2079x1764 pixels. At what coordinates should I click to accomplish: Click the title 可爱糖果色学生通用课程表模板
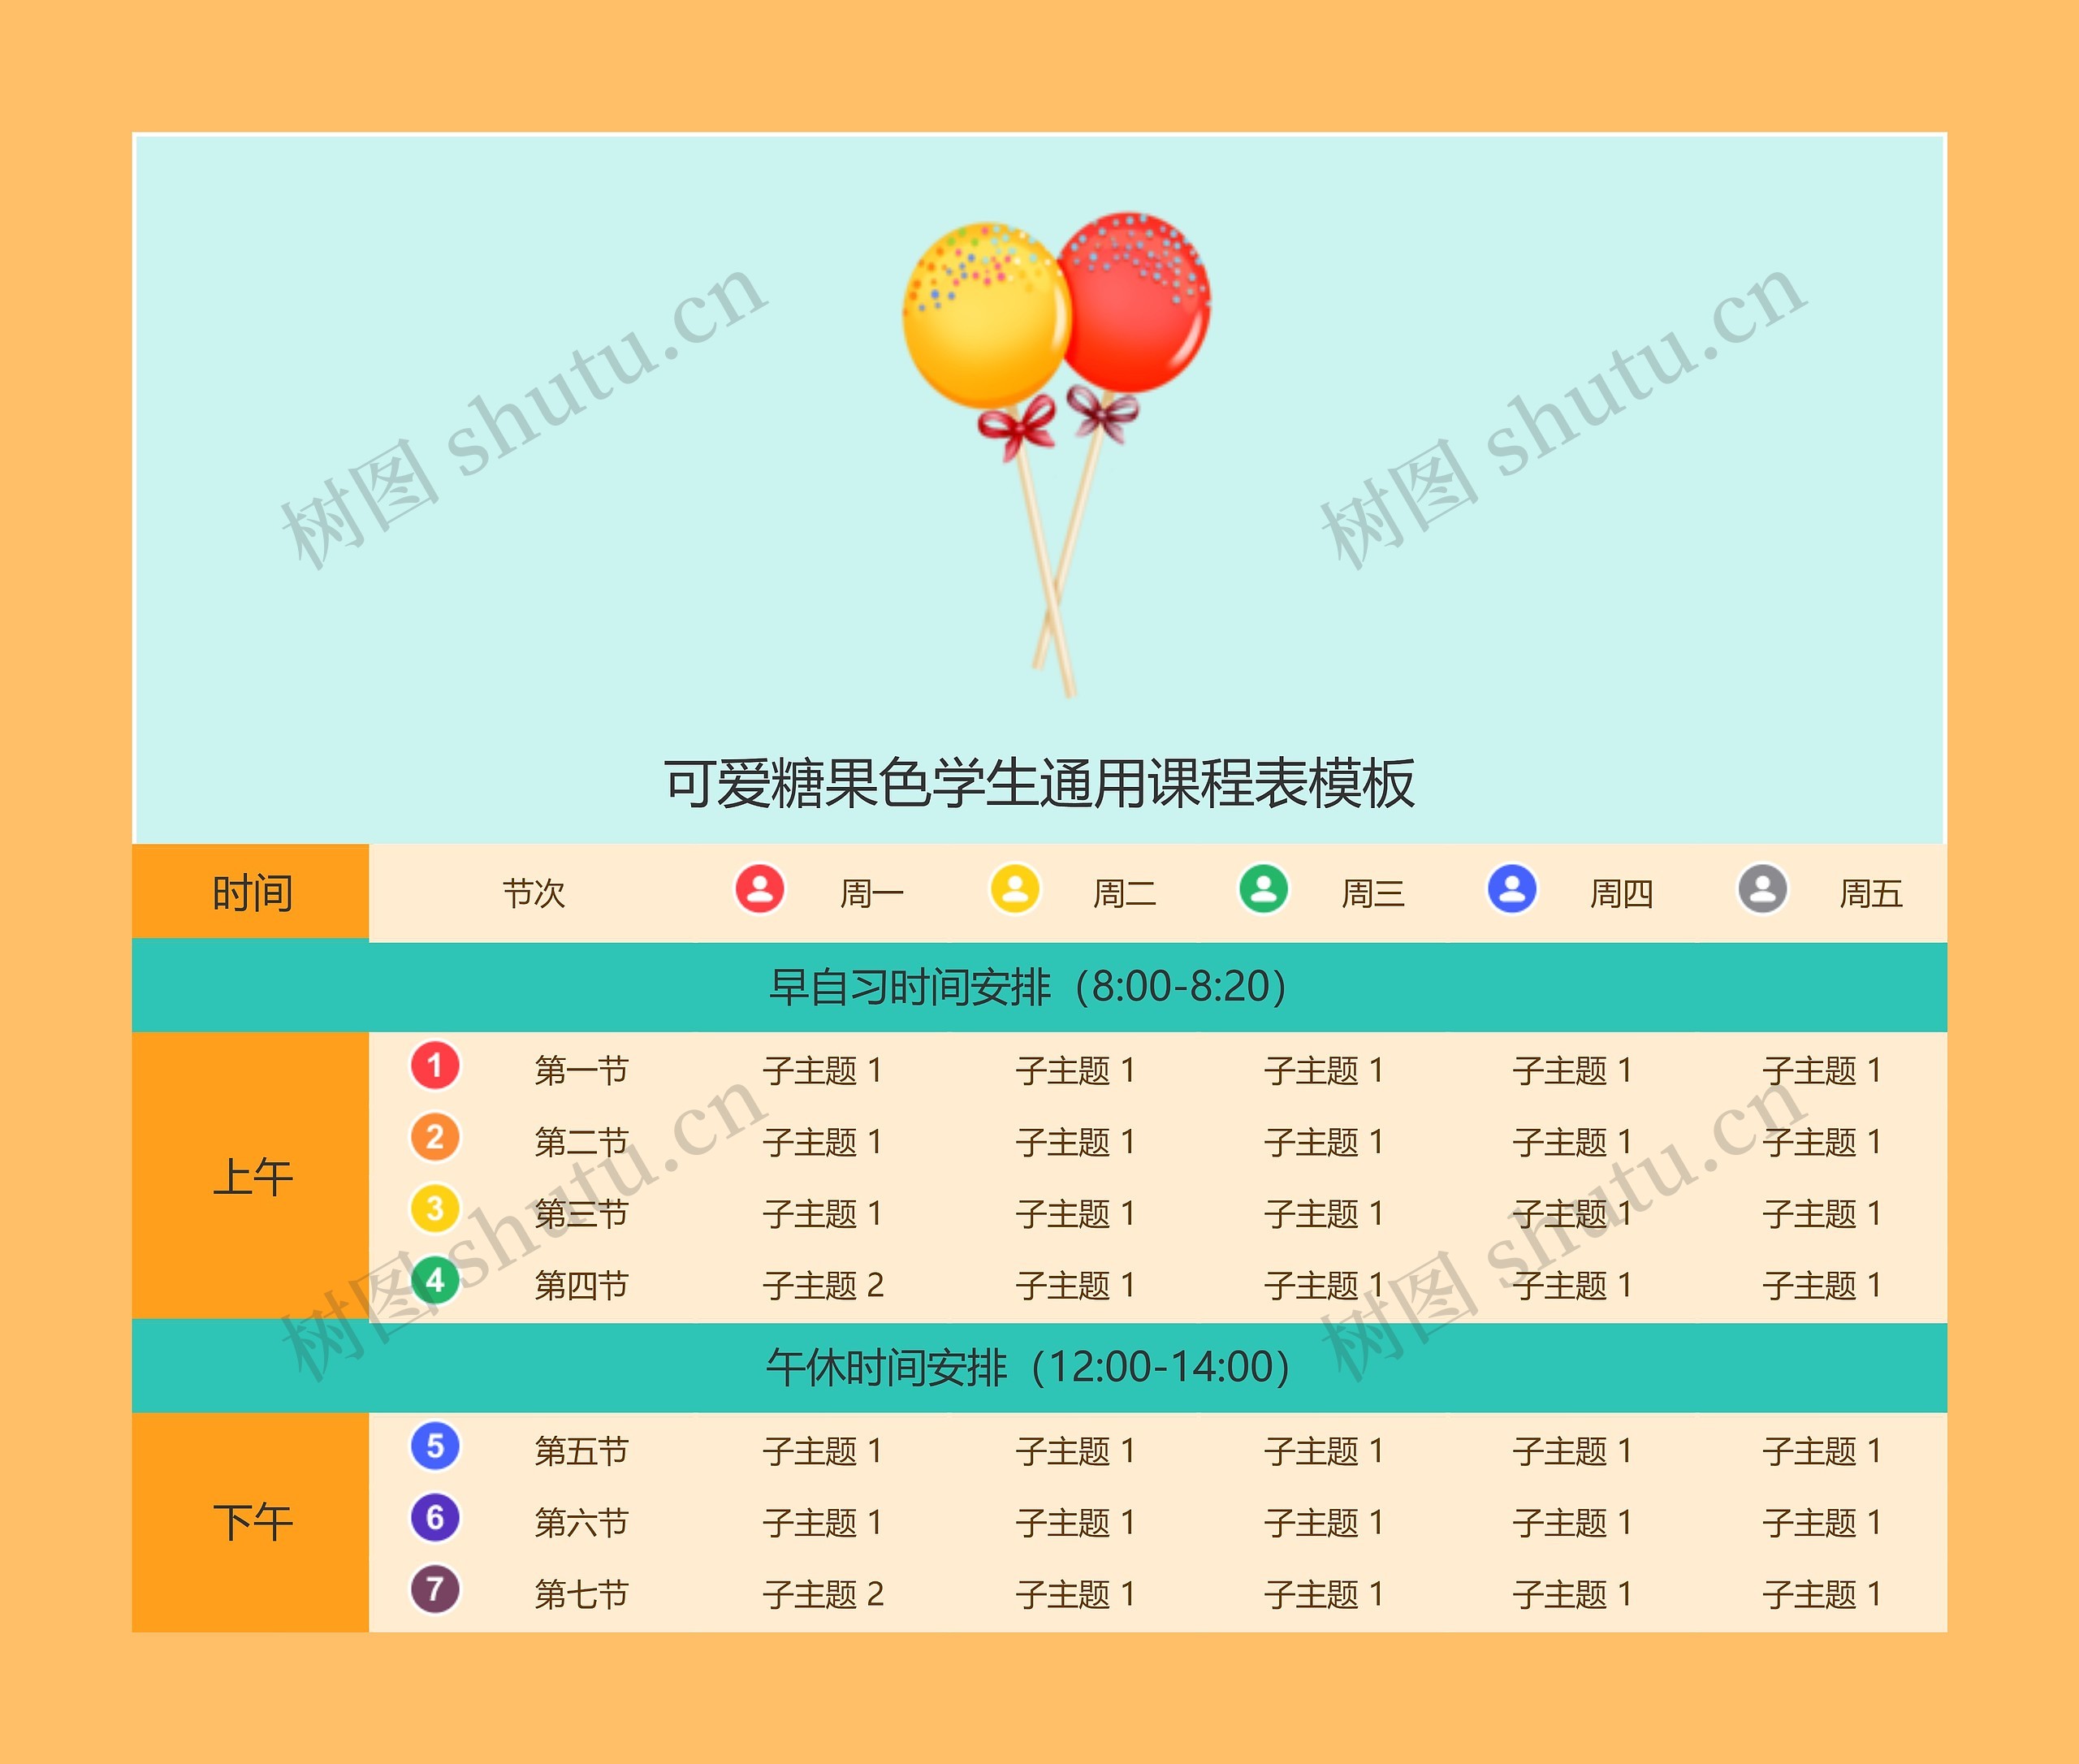pos(1039,783)
